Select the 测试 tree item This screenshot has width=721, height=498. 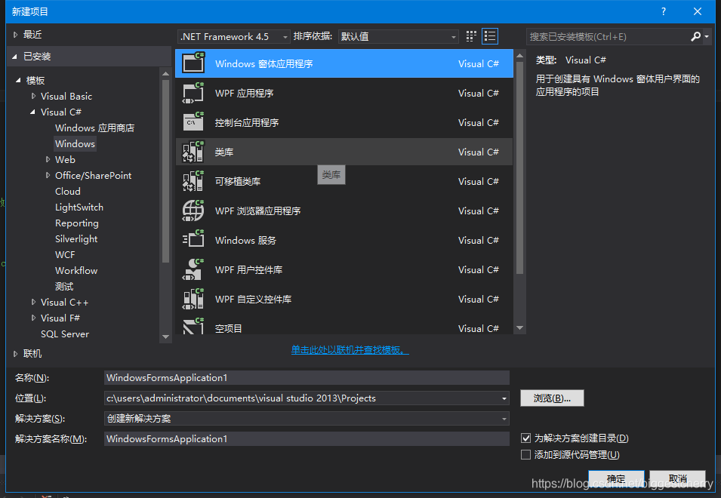click(x=64, y=287)
